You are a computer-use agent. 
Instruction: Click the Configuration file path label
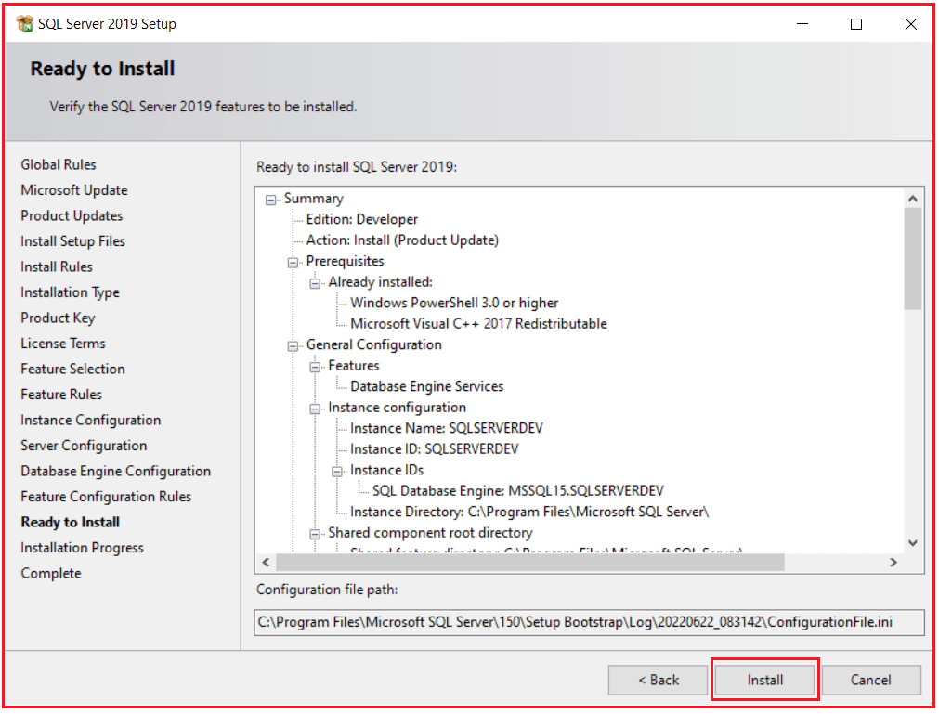pos(327,591)
